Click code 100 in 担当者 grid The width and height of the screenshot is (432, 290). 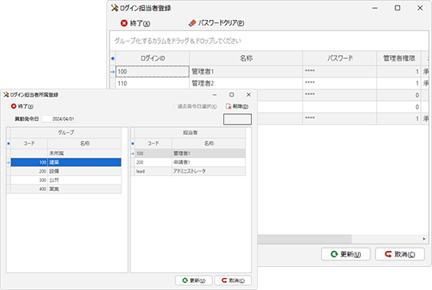coord(154,153)
